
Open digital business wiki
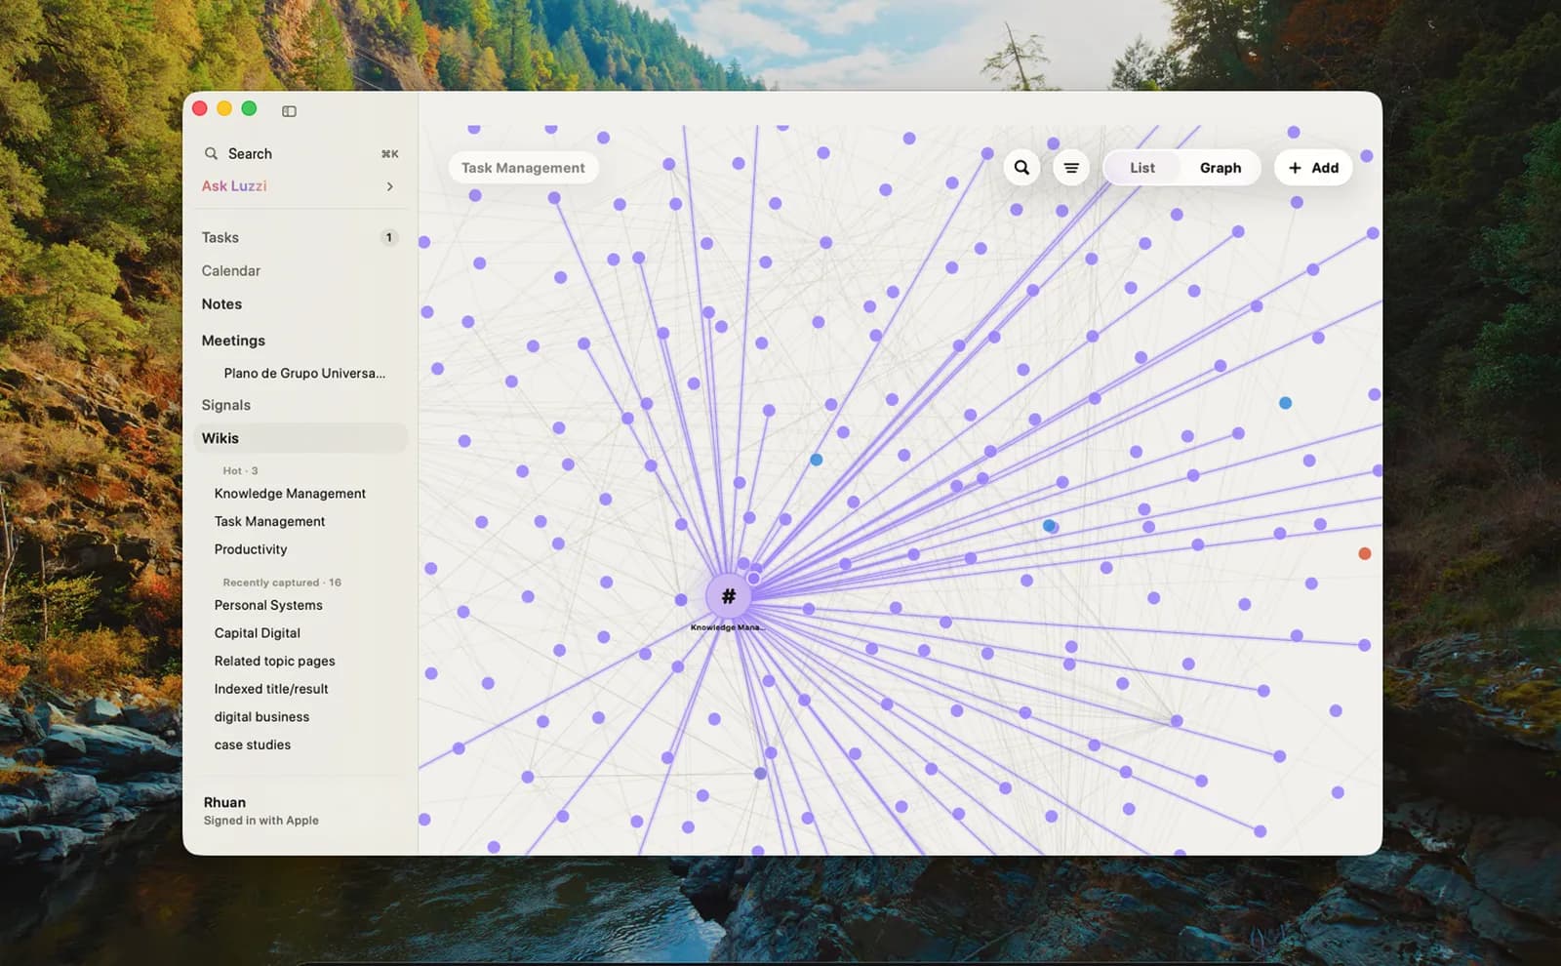pos(261,716)
